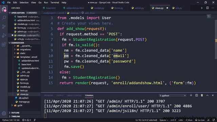The height and width of the screenshot is (122, 217).
Task: Open urls.py in Open Editors list
Action: point(24,39)
